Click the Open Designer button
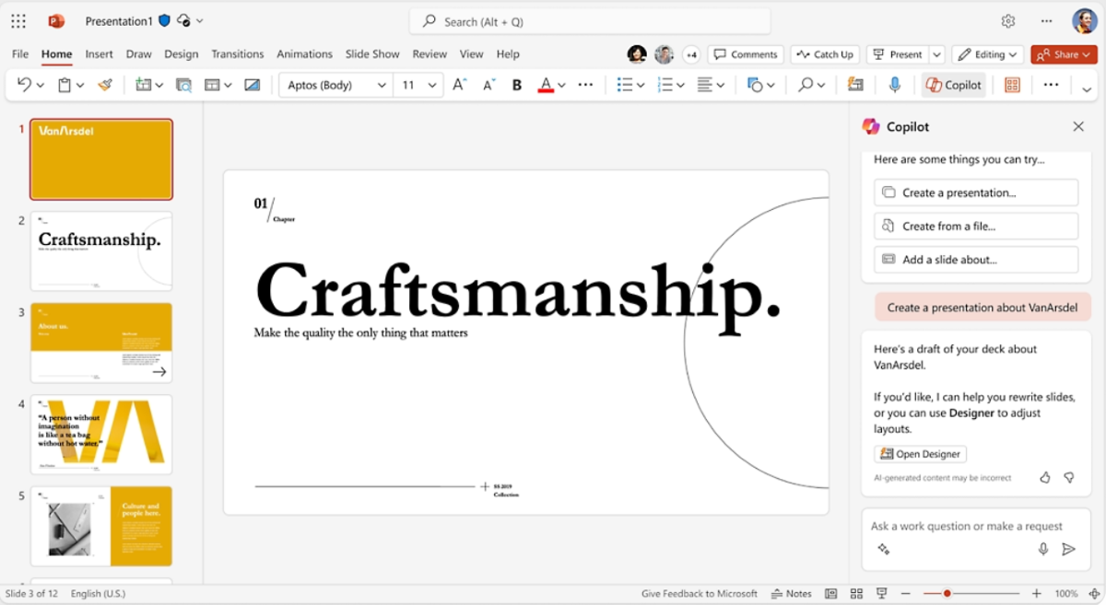 [x=921, y=454]
